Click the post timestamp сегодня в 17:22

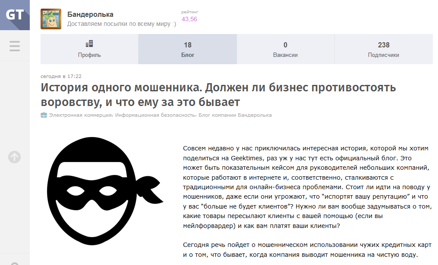pyautogui.click(x=61, y=76)
